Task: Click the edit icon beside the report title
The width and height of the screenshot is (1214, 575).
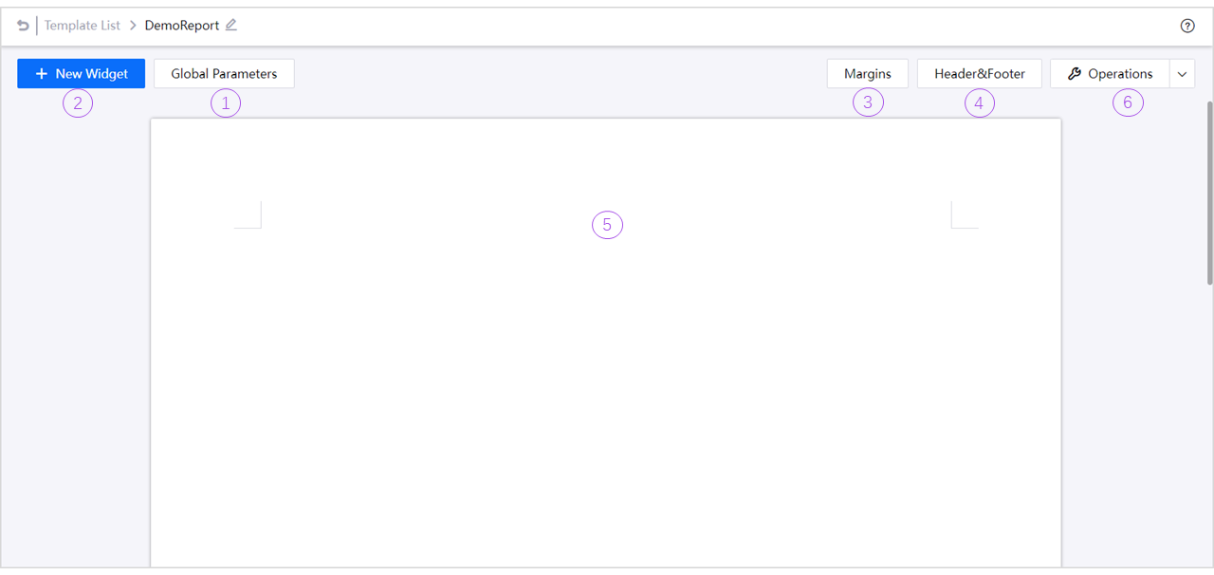Action: pyautogui.click(x=232, y=26)
